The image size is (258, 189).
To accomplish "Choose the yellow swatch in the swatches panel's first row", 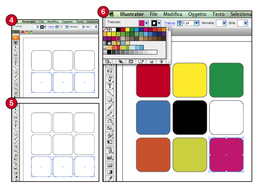I will [x=127, y=29].
